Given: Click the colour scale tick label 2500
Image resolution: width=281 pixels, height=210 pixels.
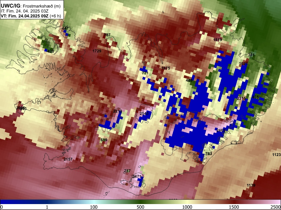Looking at the screenshot, I should (276, 207).
